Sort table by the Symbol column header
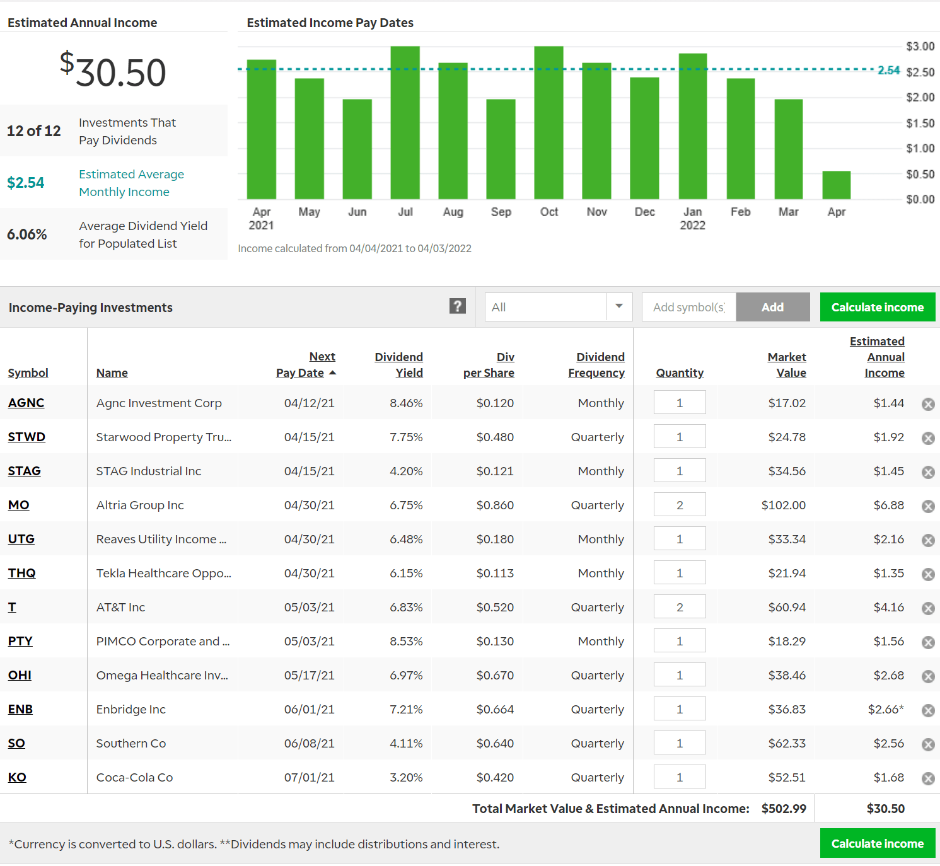Screen dimensions: 940x866 28,373
